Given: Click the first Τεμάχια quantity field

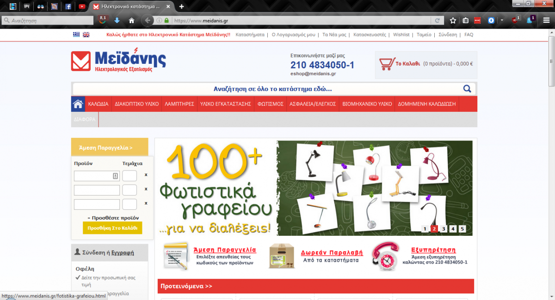Looking at the screenshot, I should pyautogui.click(x=129, y=176).
